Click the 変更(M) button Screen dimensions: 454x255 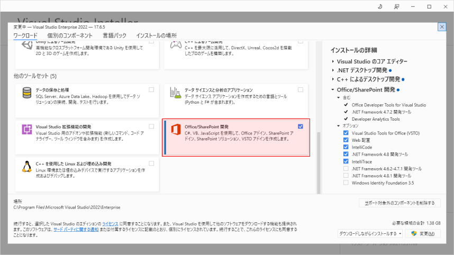tap(423, 234)
